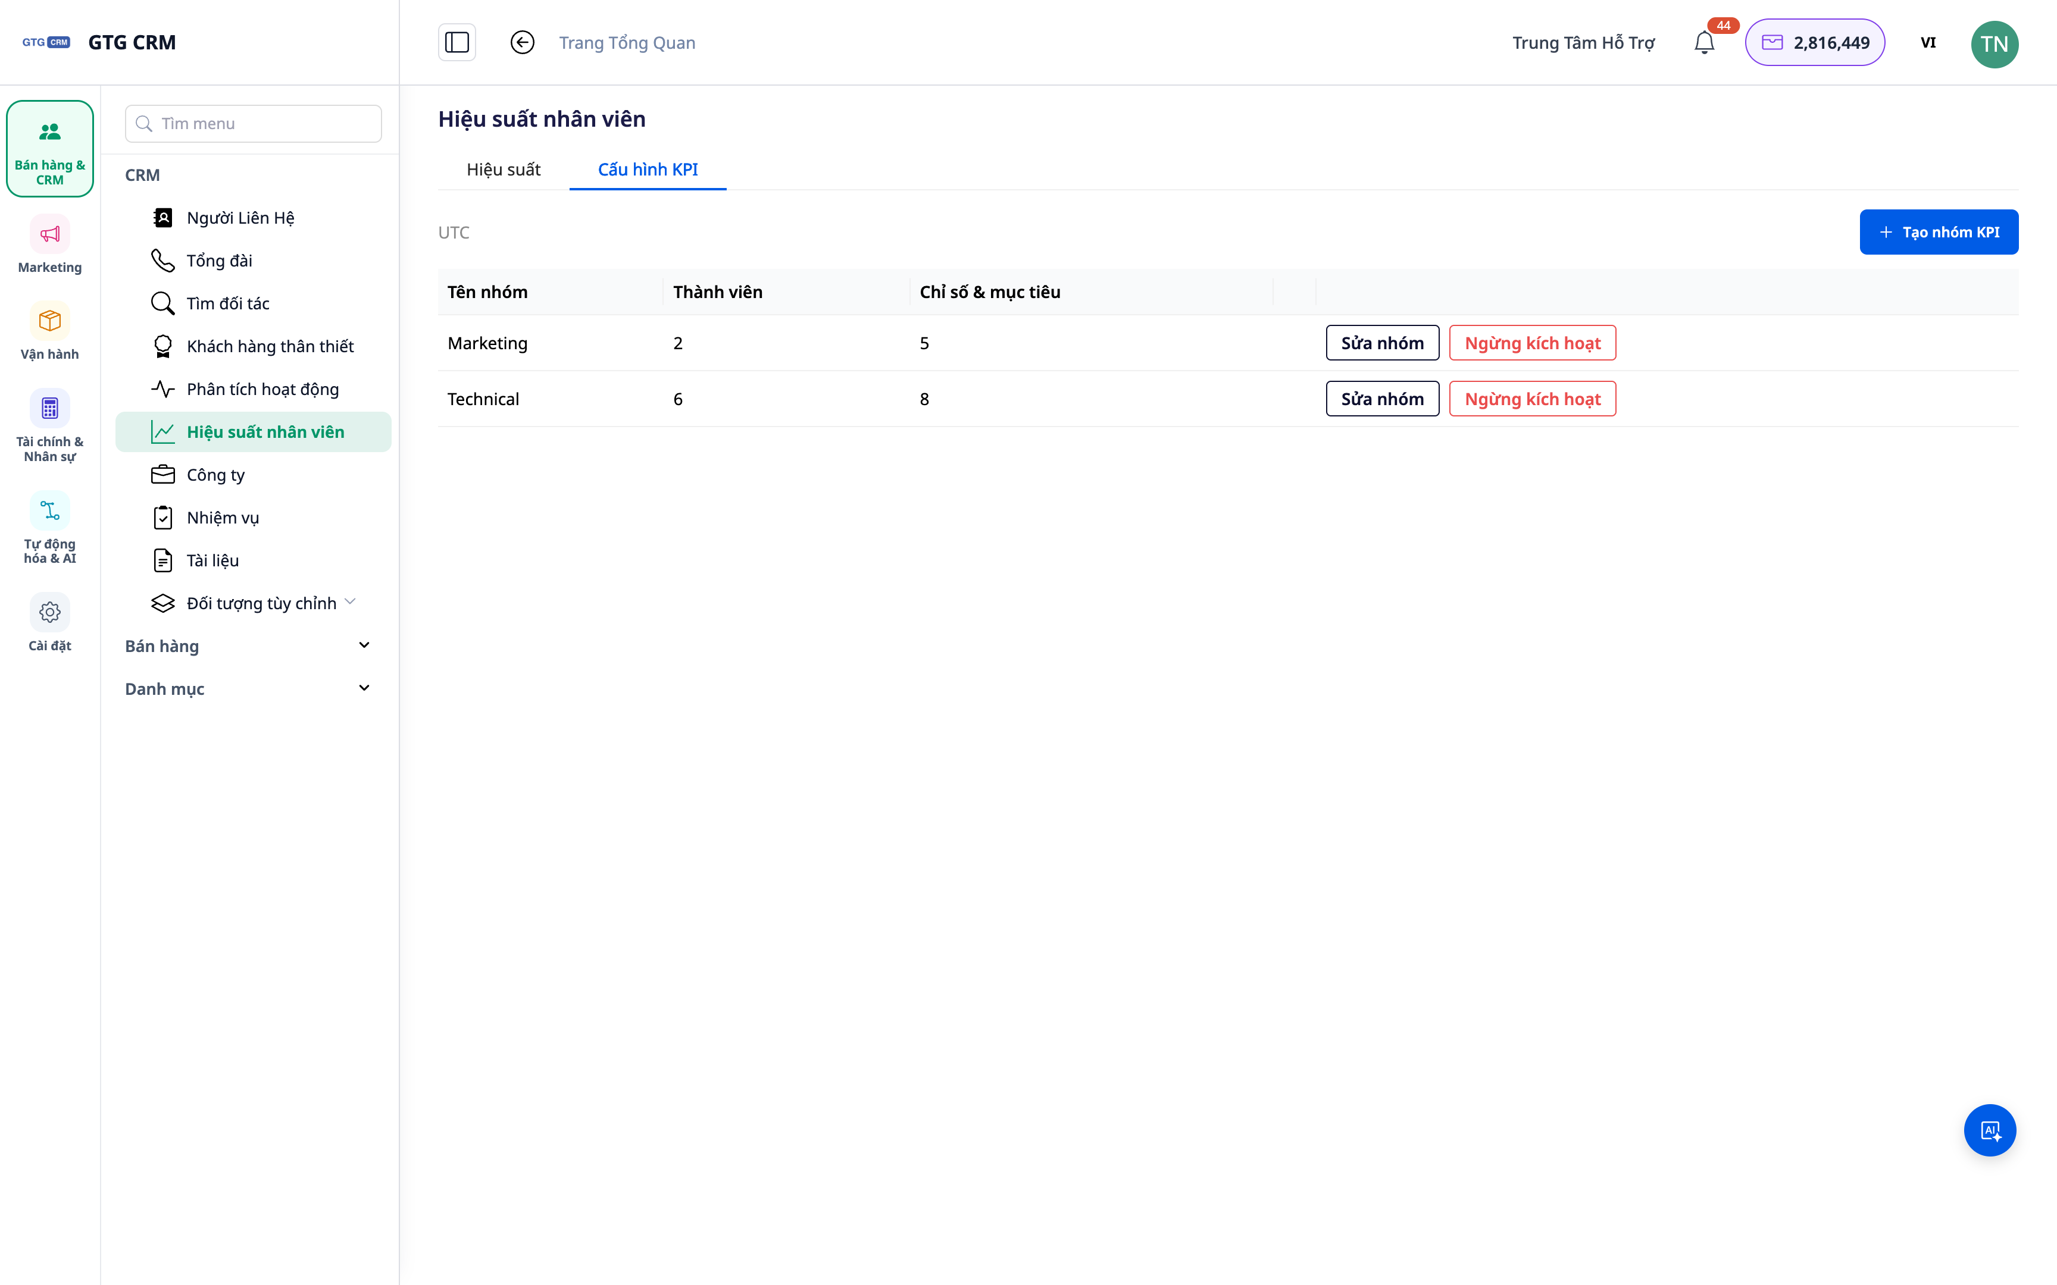Click Sửa nhóm for Marketing row

pyautogui.click(x=1382, y=343)
